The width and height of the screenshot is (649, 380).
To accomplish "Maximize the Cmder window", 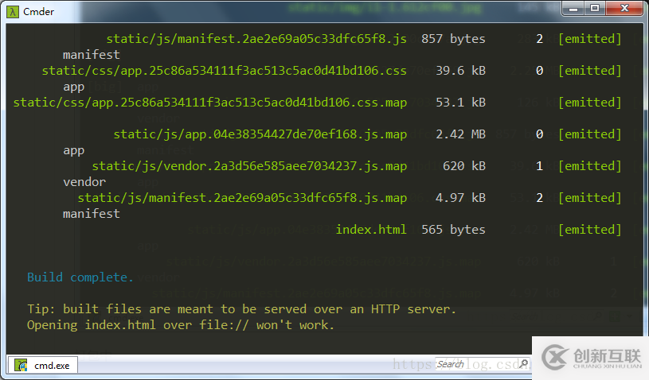I will tap(594, 9).
